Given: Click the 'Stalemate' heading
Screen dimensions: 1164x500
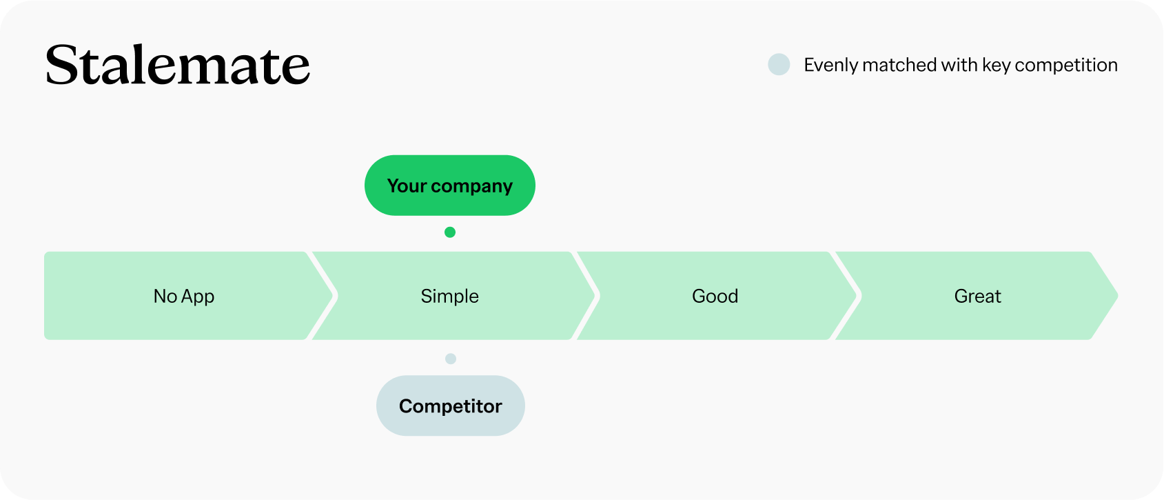Looking at the screenshot, I should 178,66.
